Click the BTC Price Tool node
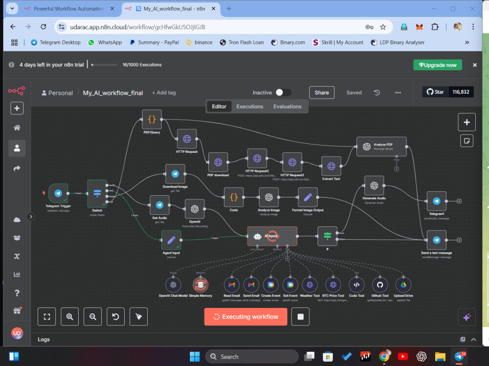Viewport: 489px width, 366px height. point(333,285)
